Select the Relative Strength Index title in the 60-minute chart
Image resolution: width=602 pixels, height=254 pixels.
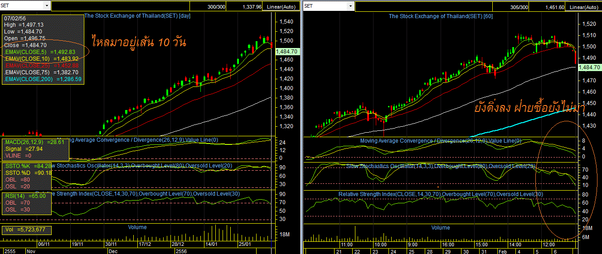coord(441,194)
